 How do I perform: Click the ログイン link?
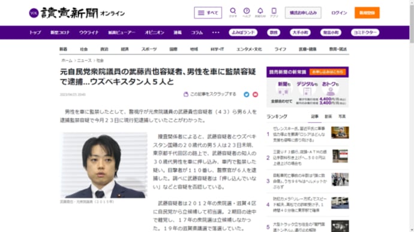tap(339, 13)
